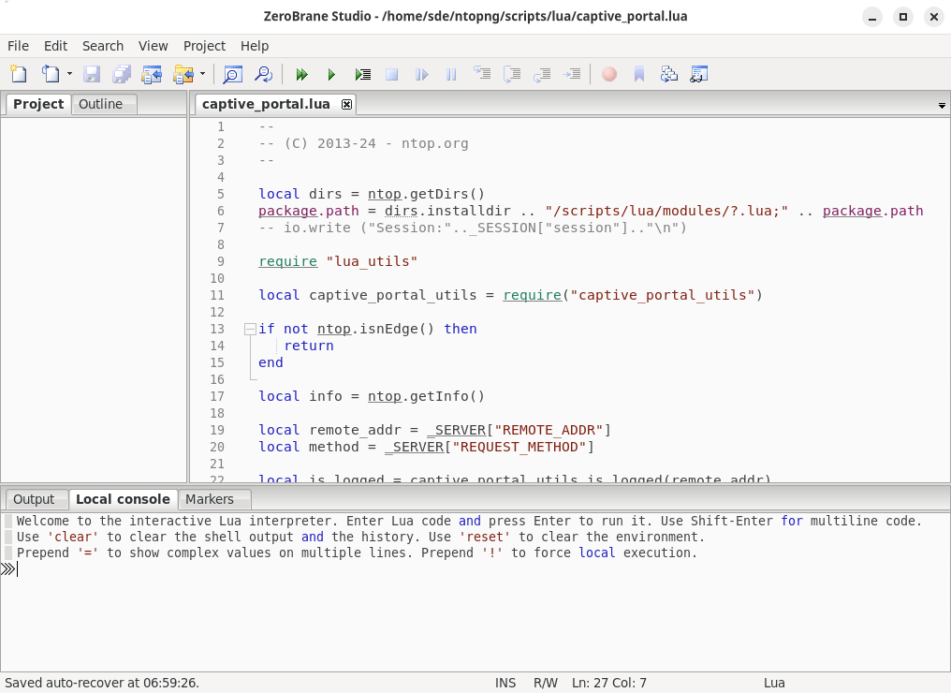
Task: Switch to the Project panel tab
Action: (x=38, y=104)
